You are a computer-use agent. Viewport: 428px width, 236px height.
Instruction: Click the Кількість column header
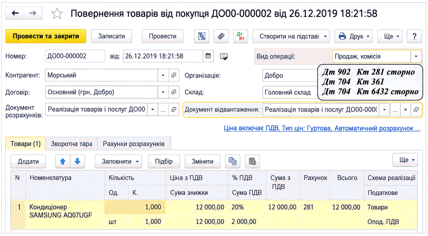click(x=135, y=178)
